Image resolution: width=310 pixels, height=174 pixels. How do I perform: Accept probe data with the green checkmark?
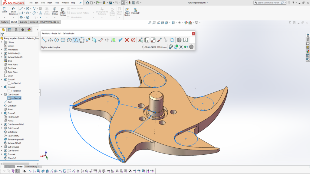[120, 40]
